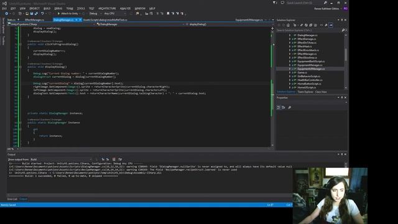Click the Search Solution Explorer field
The width and height of the screenshot is (398, 224).
tap(308, 30)
